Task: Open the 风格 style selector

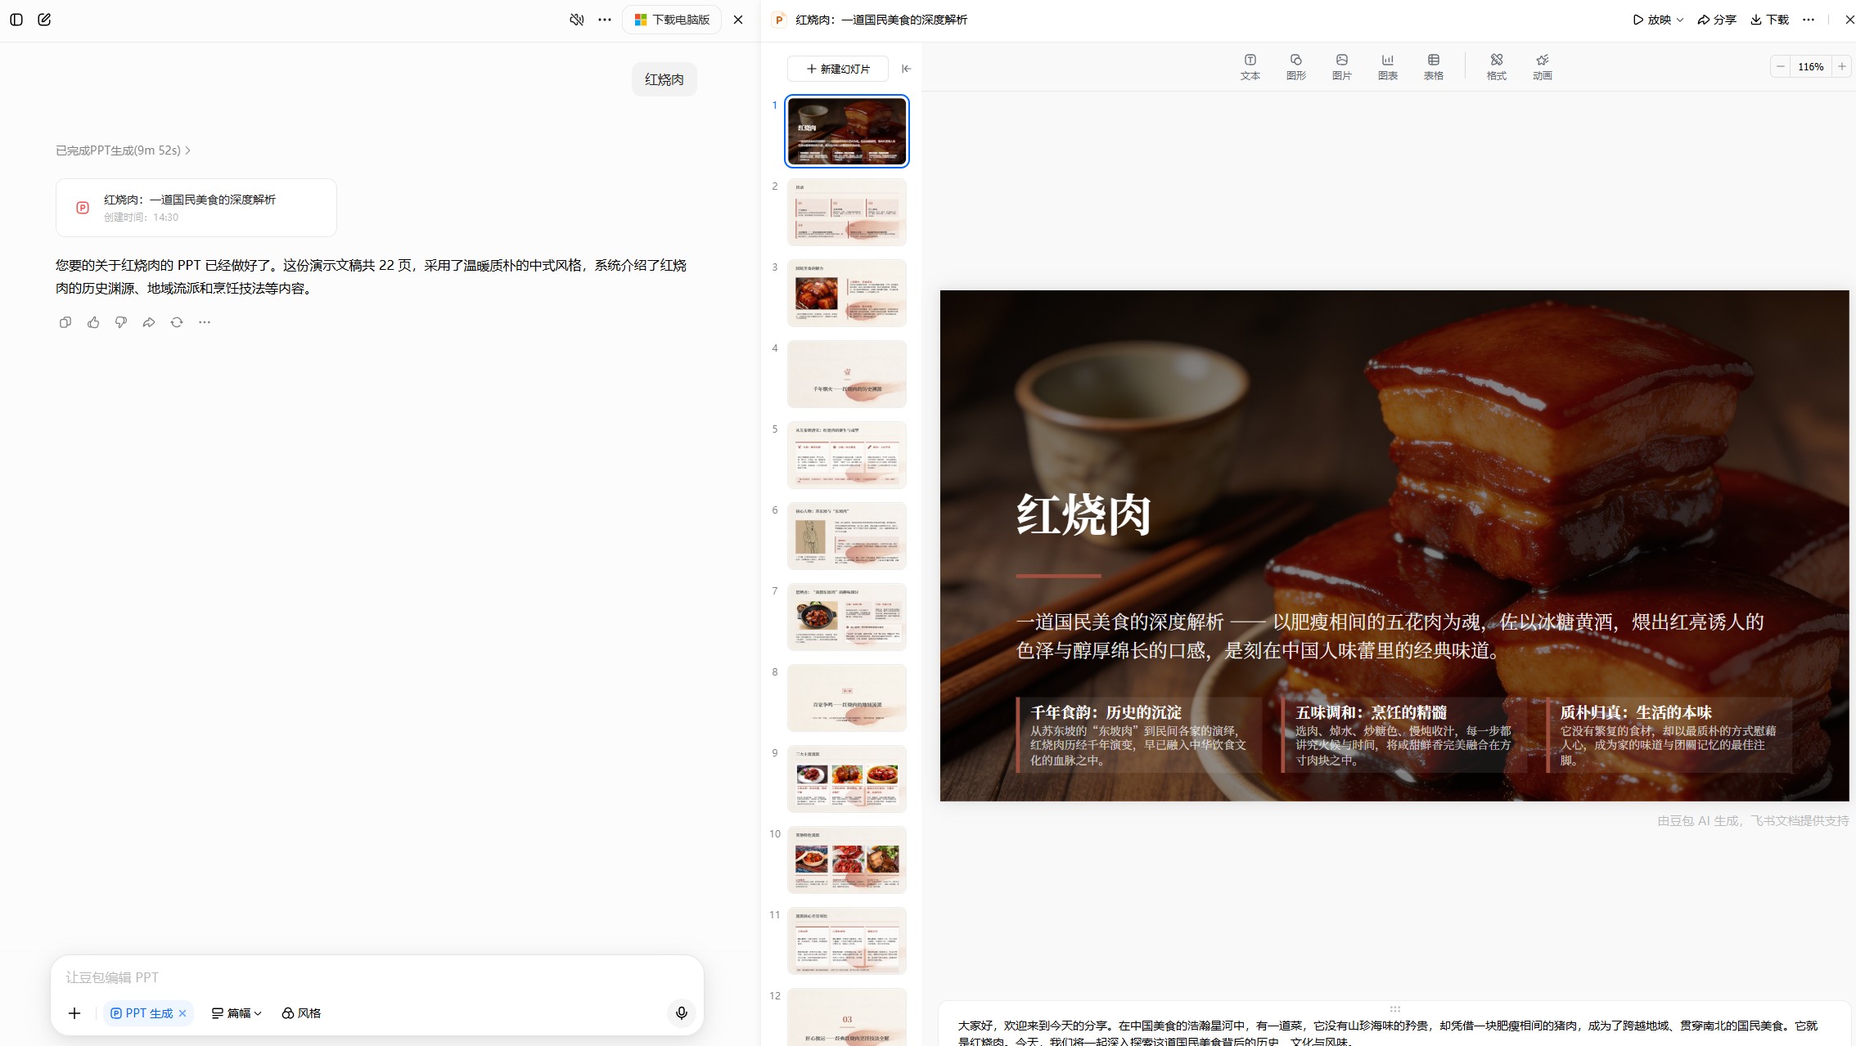Action: [x=301, y=1013]
